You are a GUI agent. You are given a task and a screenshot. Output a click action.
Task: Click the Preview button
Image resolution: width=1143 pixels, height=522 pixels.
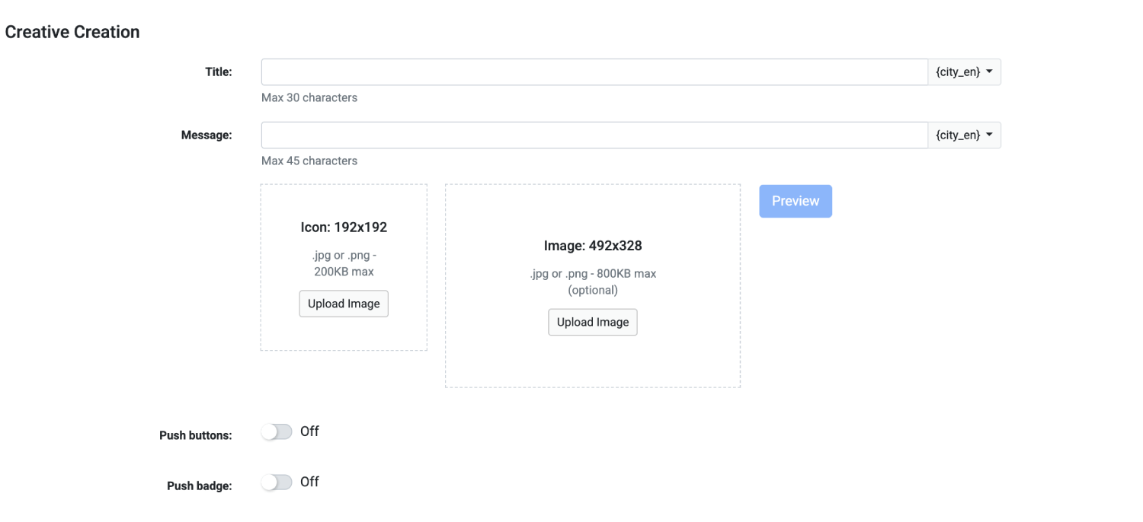[796, 201]
